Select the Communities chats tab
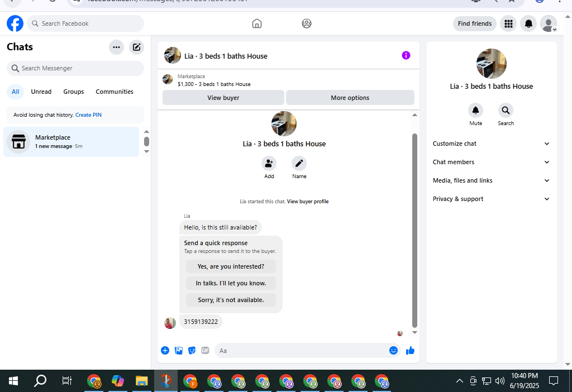572x392 pixels. pos(115,92)
